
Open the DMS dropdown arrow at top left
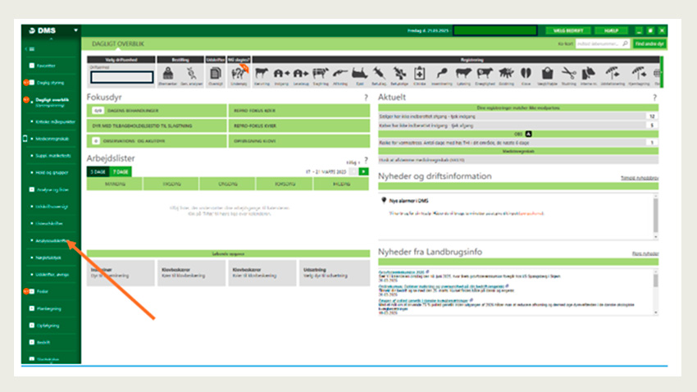tap(75, 31)
